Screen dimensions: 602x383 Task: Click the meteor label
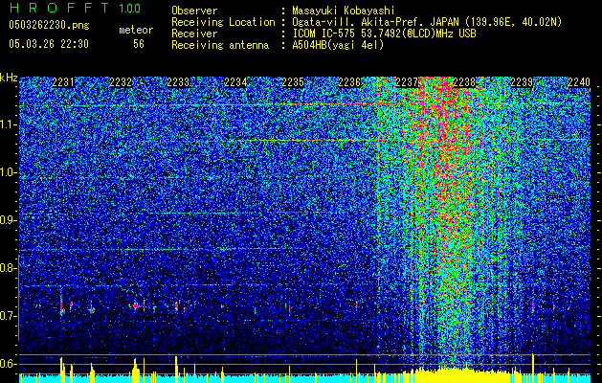coord(136,30)
